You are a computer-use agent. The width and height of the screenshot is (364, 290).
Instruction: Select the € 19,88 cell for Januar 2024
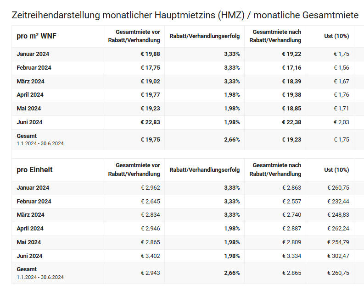pyautogui.click(x=150, y=54)
